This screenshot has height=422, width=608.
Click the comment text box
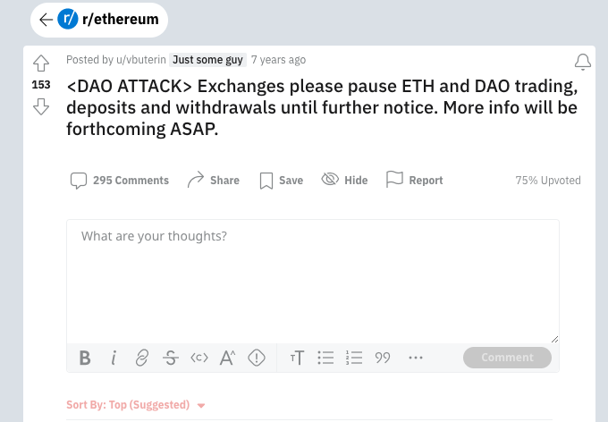point(313,277)
